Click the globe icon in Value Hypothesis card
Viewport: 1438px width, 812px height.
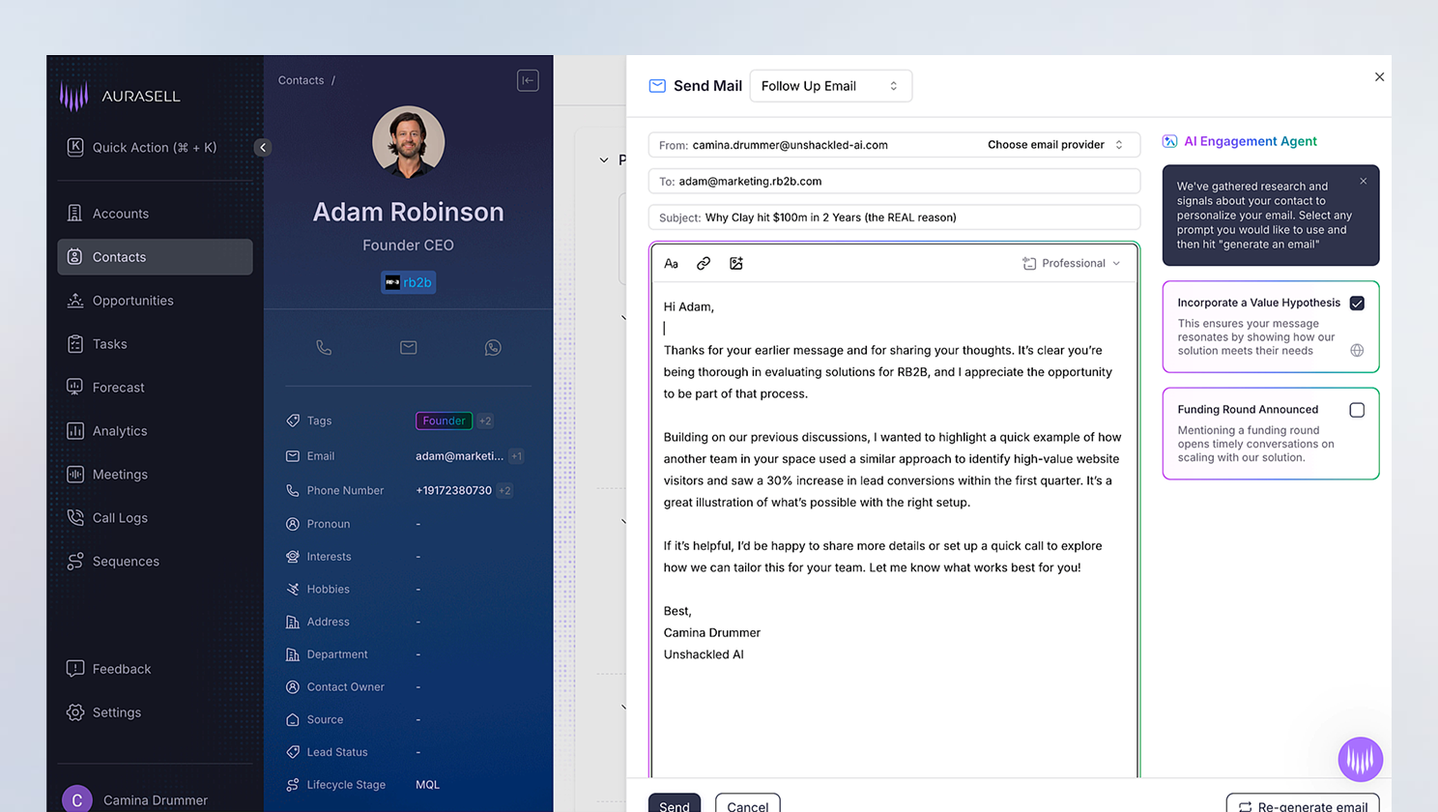pos(1357,350)
